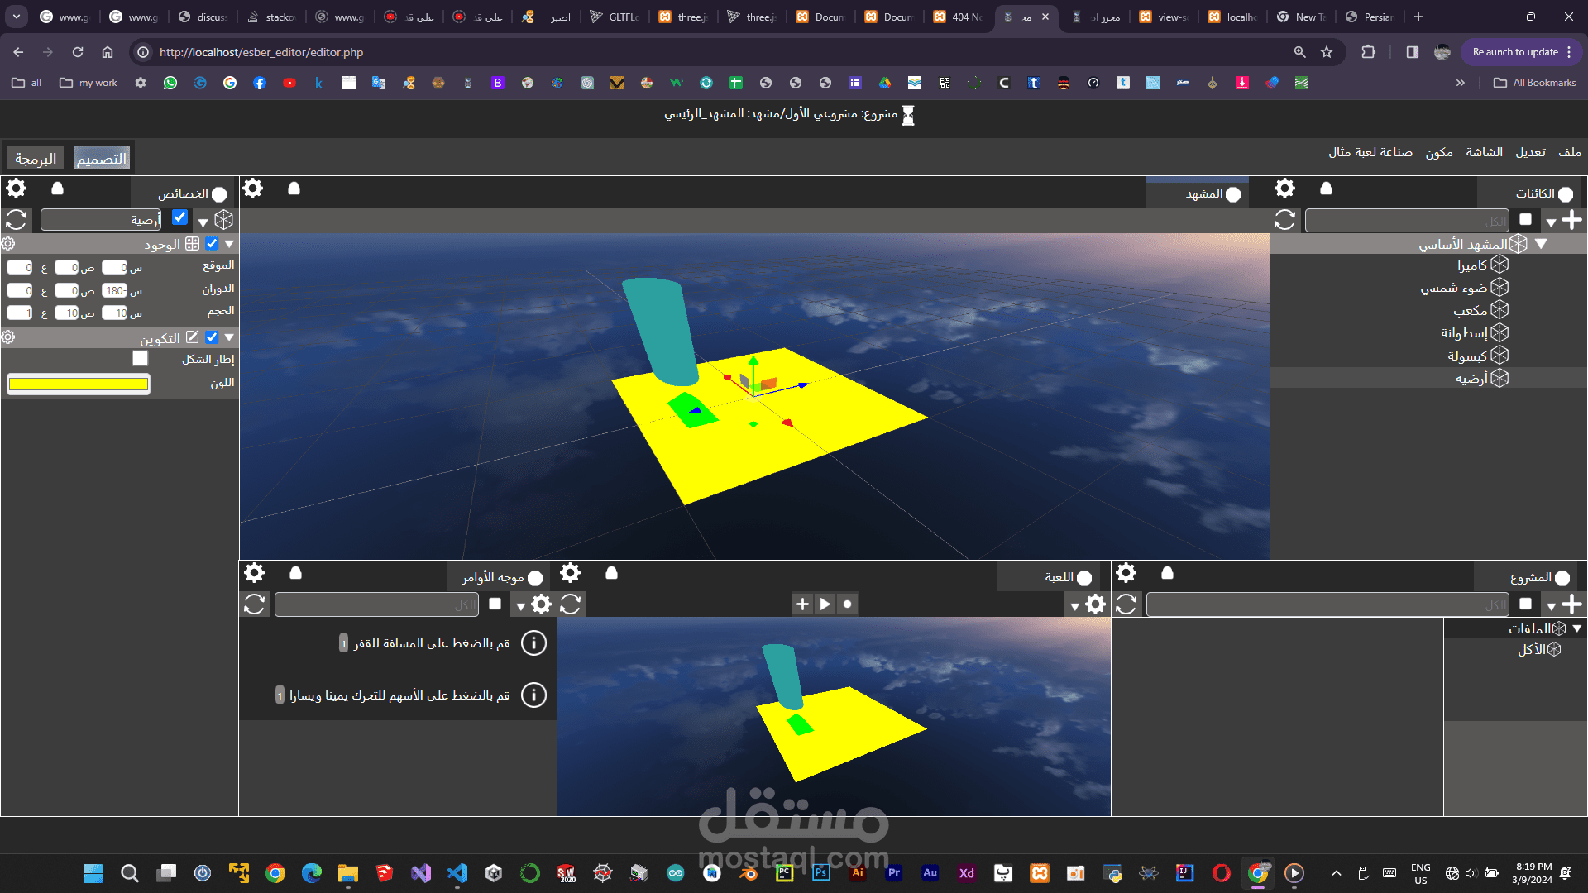This screenshot has height=893, width=1588.
Task: Open the yellow color swatch
Action: click(x=79, y=384)
